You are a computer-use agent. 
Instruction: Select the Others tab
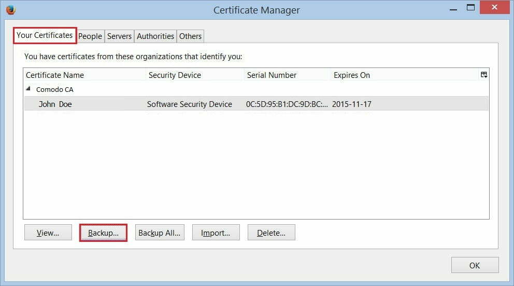(190, 36)
